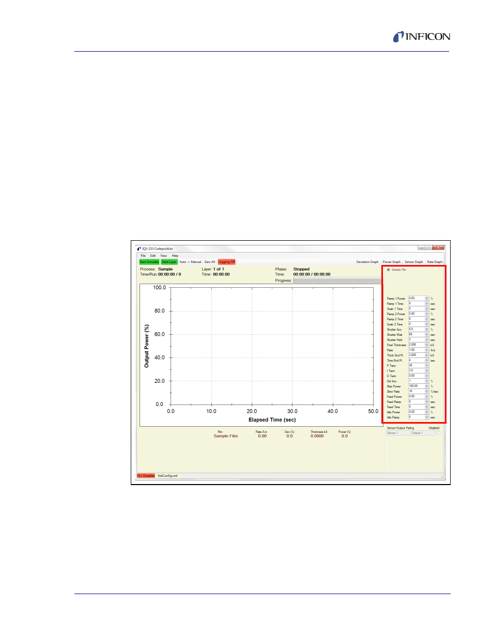The image size is (493, 638).
Task: Click the Ramp 1 Time spinner arrows
Action: (427, 303)
